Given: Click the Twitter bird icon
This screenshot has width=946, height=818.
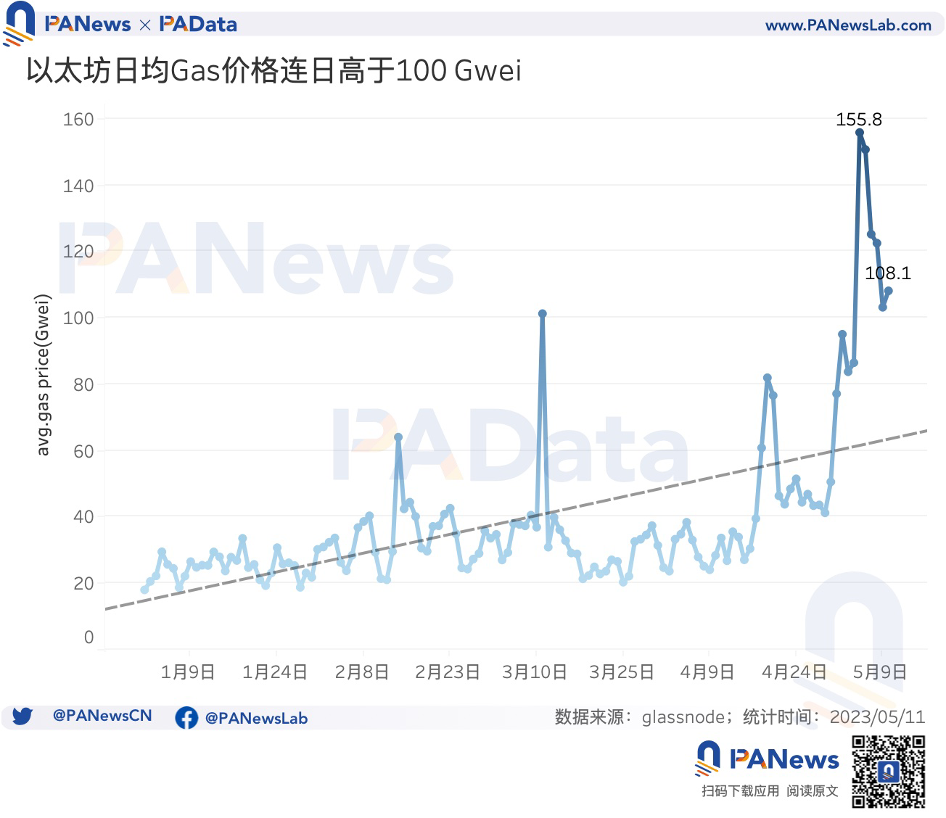Looking at the screenshot, I should click(22, 716).
